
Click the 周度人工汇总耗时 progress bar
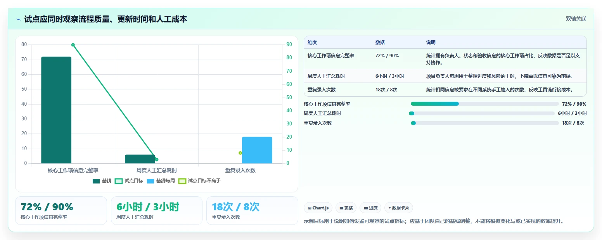482,113
